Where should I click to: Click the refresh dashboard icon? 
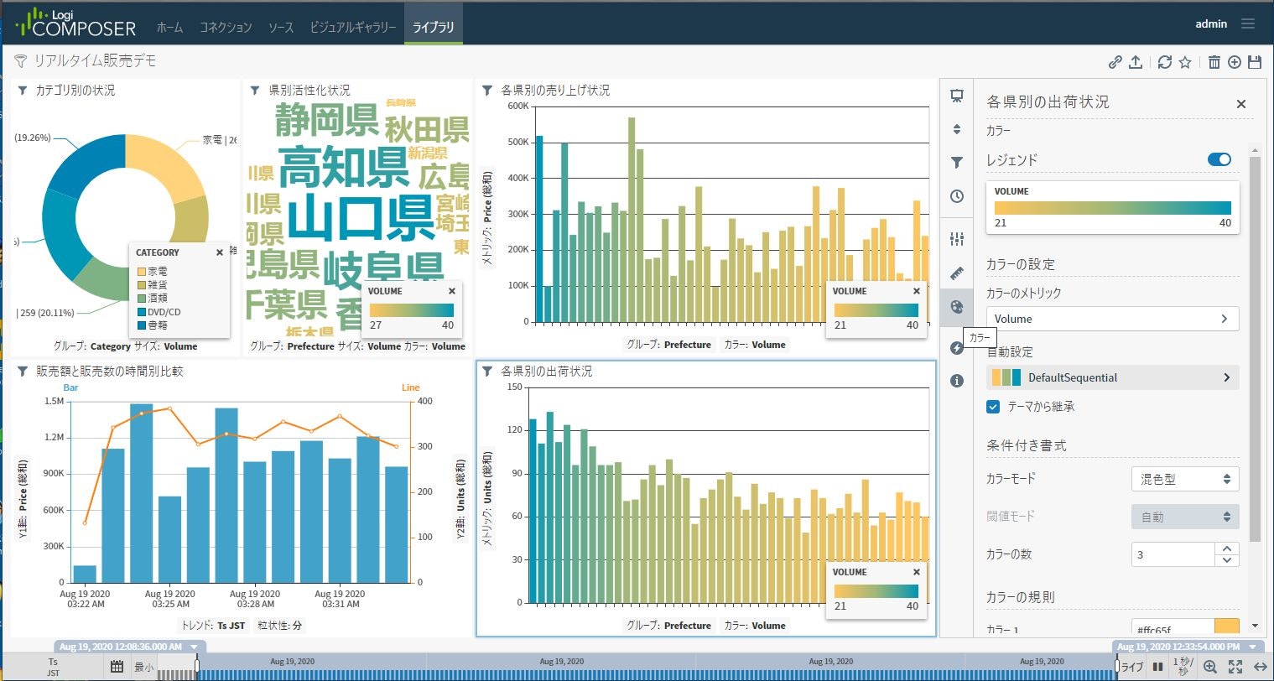tap(1164, 61)
